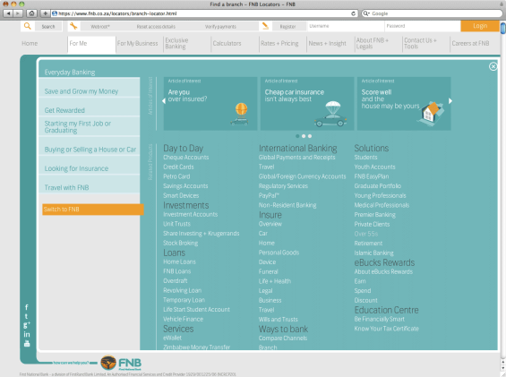Viewport: 506px width, 377px height.
Task: Click the Google search box
Action: point(432,13)
